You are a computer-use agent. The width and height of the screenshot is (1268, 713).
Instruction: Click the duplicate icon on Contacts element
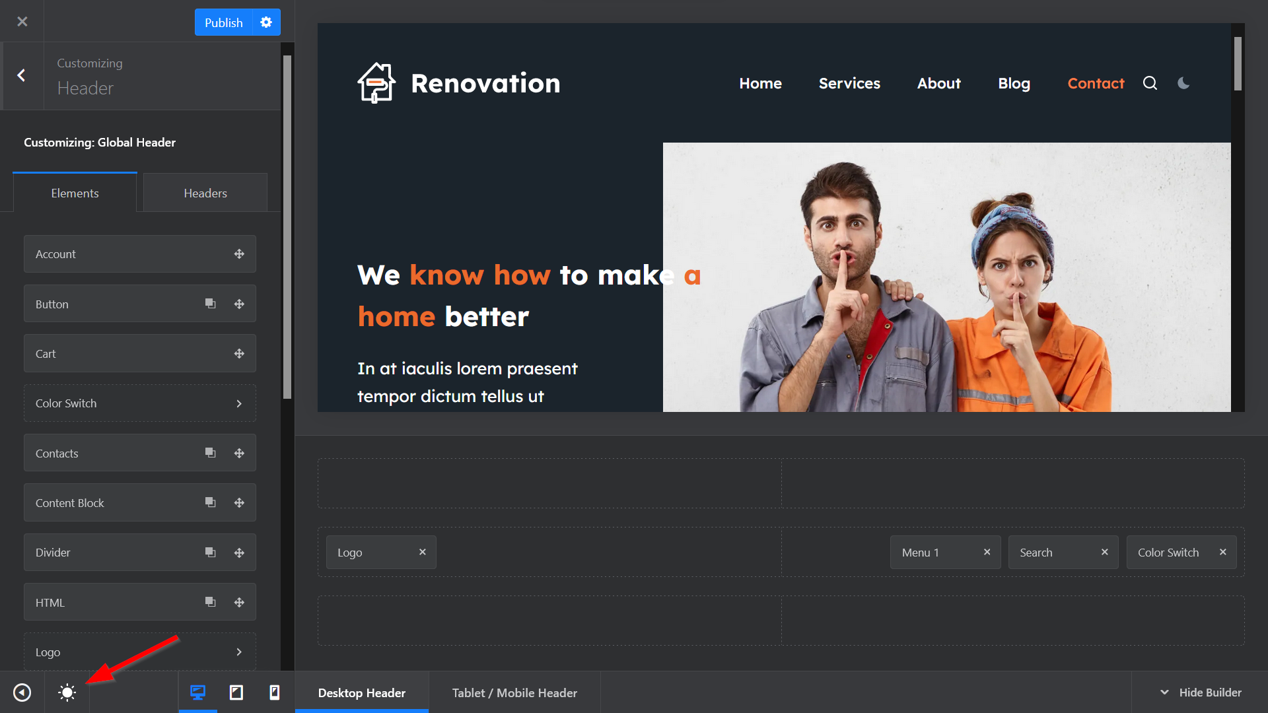click(x=210, y=453)
